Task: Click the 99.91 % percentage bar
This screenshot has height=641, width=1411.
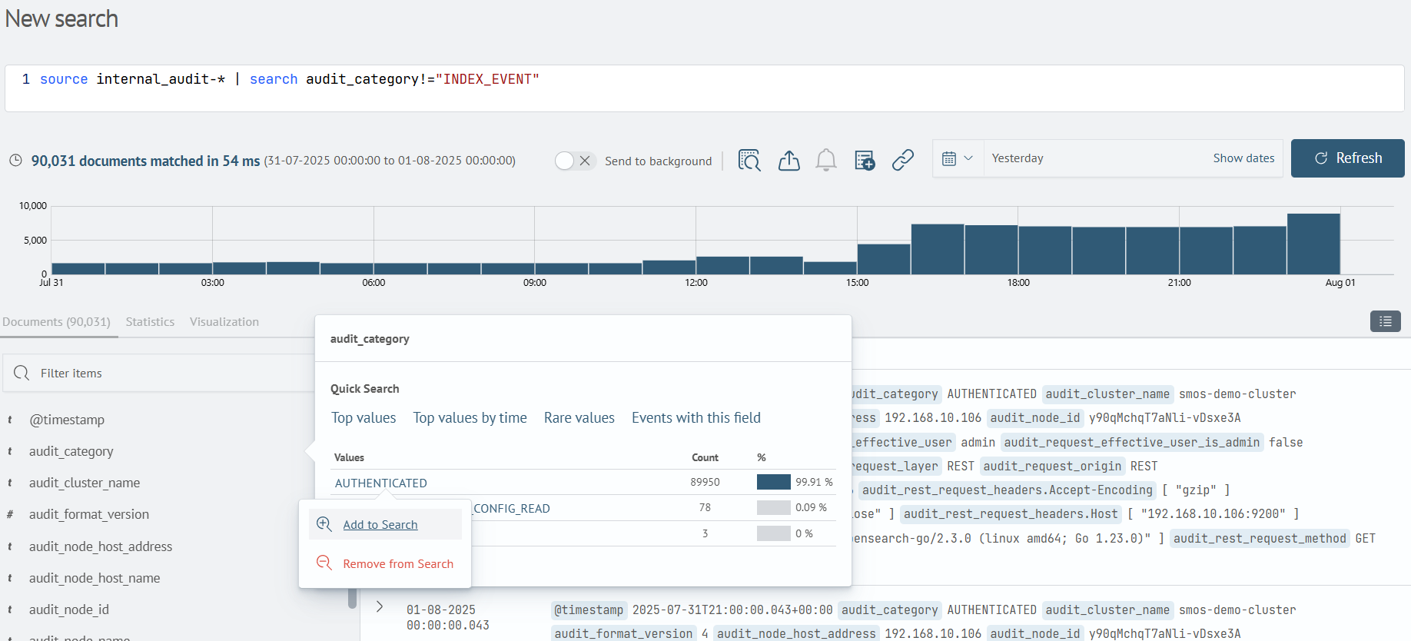Action: [x=774, y=482]
